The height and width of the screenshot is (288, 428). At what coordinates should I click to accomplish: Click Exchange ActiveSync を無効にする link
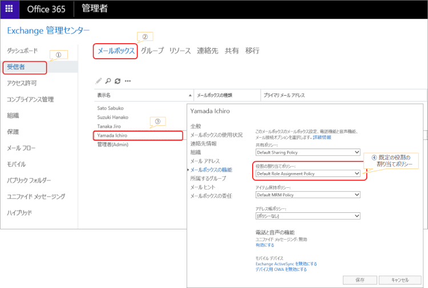(x=286, y=264)
